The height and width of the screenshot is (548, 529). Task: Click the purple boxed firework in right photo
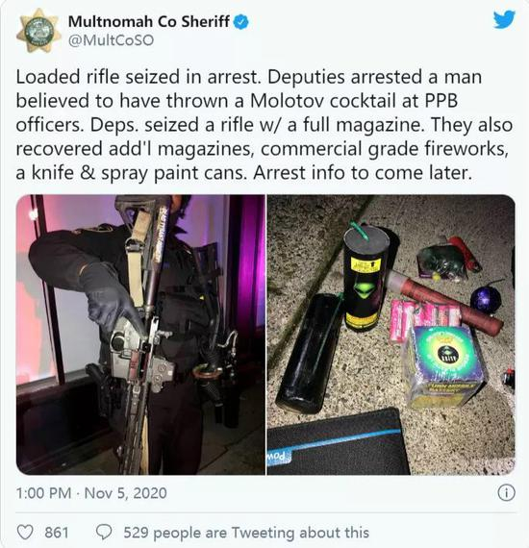pos(444,366)
